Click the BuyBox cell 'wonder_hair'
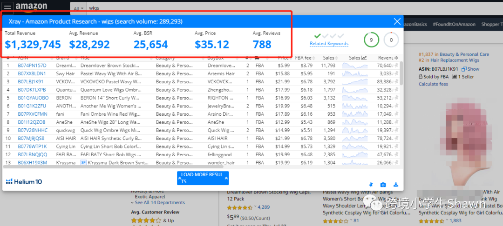The image size is (503, 226). tap(221, 163)
